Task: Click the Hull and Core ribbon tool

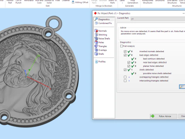Action: point(39,2)
